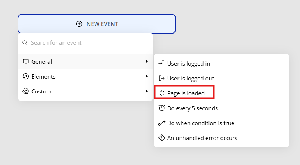300x165 pixels.
Task: Click the gear icon beside Custom
Action: pyautogui.click(x=26, y=91)
